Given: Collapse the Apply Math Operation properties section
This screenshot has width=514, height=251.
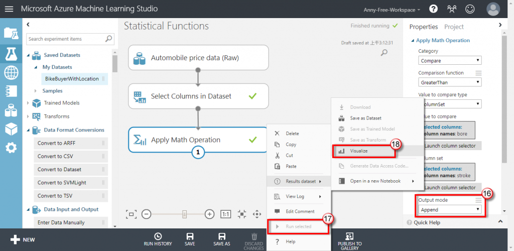Looking at the screenshot, I should coord(413,41).
